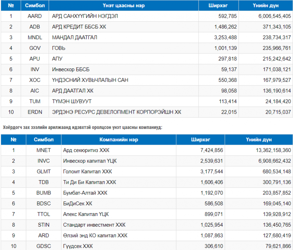This screenshot has height=250, width=293.
Task: Click quantity 7,424,856
Action: (212, 150)
